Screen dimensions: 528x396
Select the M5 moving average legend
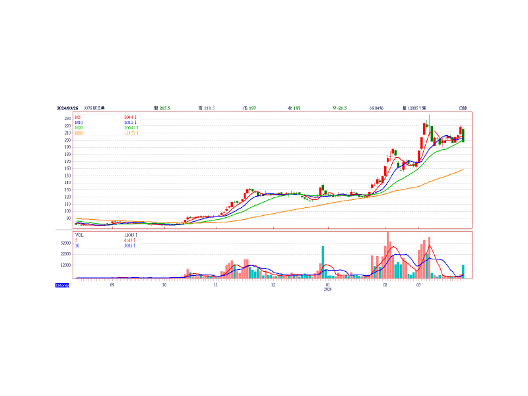pos(78,117)
